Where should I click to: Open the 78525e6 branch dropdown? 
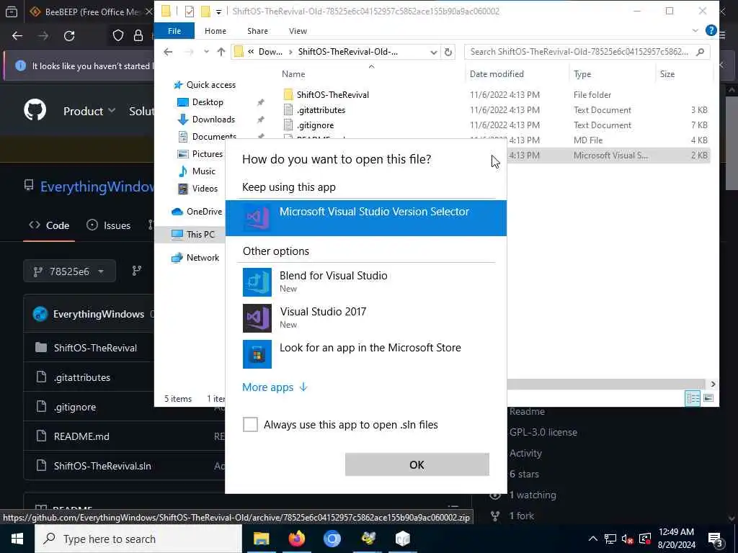click(69, 271)
